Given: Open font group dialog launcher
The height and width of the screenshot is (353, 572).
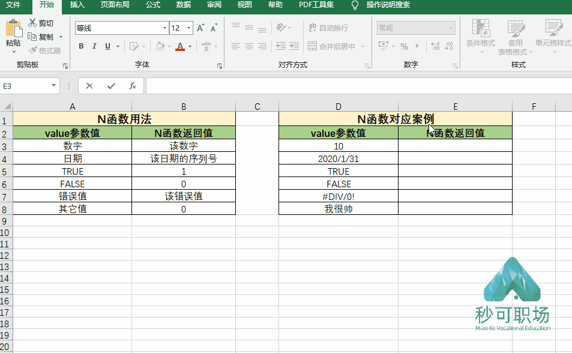Looking at the screenshot, I should [x=220, y=66].
